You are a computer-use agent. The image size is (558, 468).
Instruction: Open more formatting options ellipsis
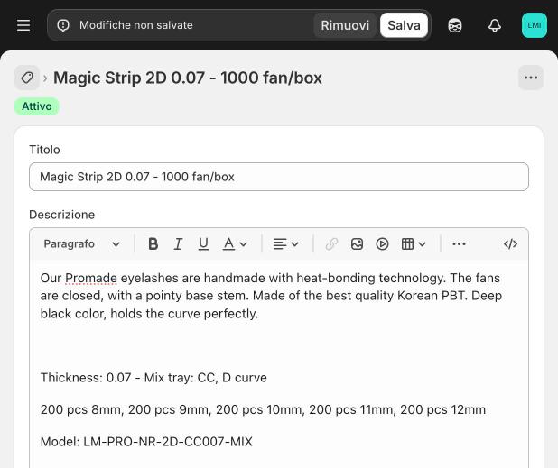coord(459,244)
